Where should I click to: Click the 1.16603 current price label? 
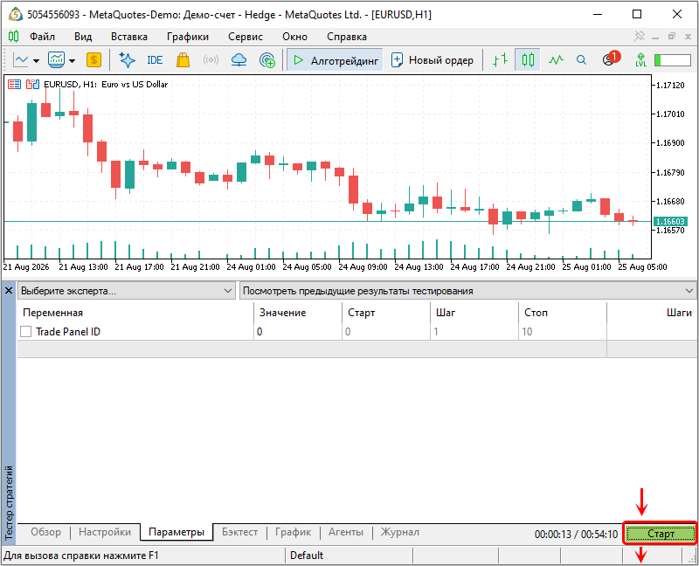(x=670, y=222)
